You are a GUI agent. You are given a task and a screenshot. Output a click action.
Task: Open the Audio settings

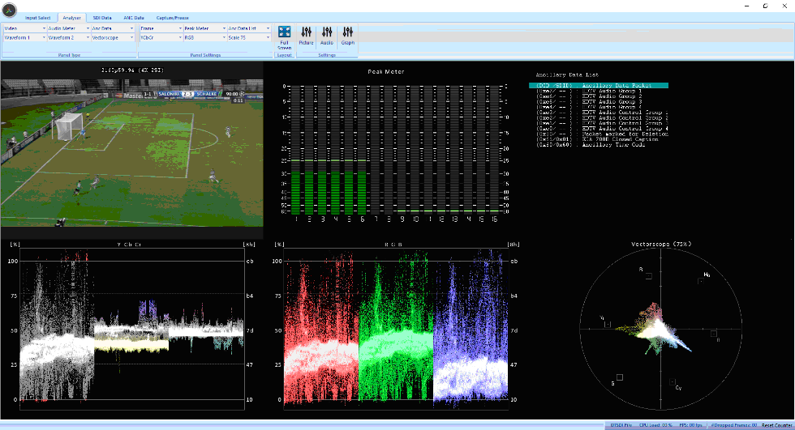tap(327, 36)
